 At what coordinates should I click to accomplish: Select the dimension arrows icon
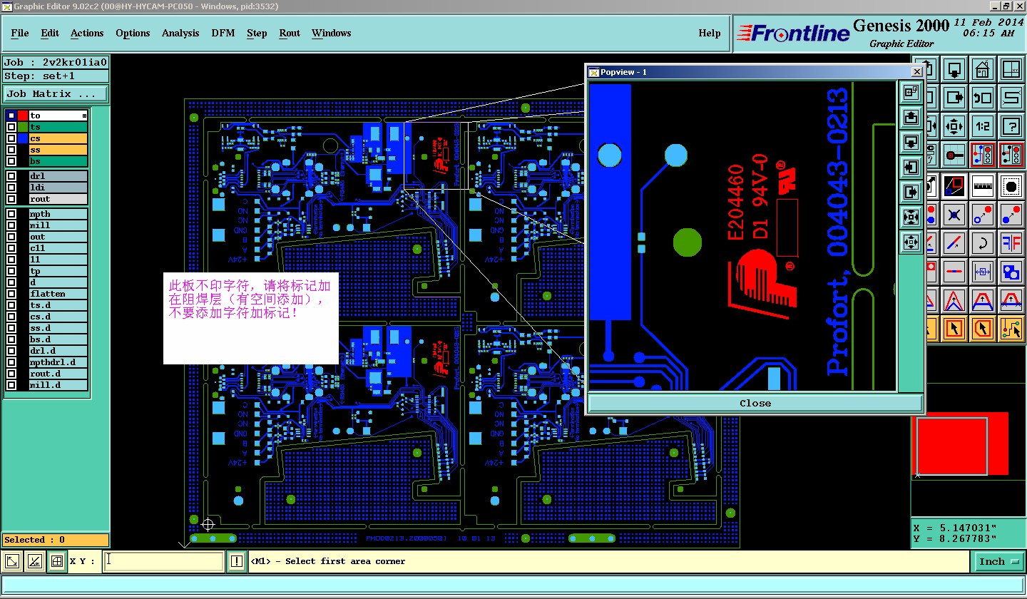tap(982, 271)
